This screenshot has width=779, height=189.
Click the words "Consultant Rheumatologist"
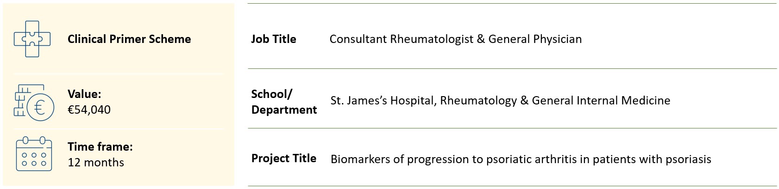[x=401, y=39]
